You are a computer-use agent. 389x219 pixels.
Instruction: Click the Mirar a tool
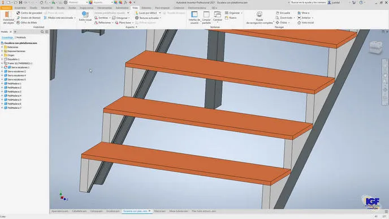click(x=304, y=13)
